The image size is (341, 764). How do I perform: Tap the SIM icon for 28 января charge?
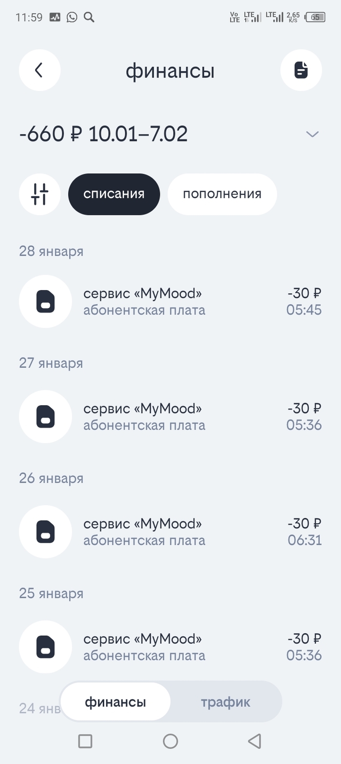coord(45,301)
